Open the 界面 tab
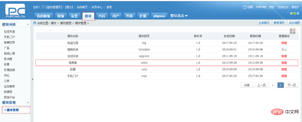 pyautogui.click(x=129, y=16)
